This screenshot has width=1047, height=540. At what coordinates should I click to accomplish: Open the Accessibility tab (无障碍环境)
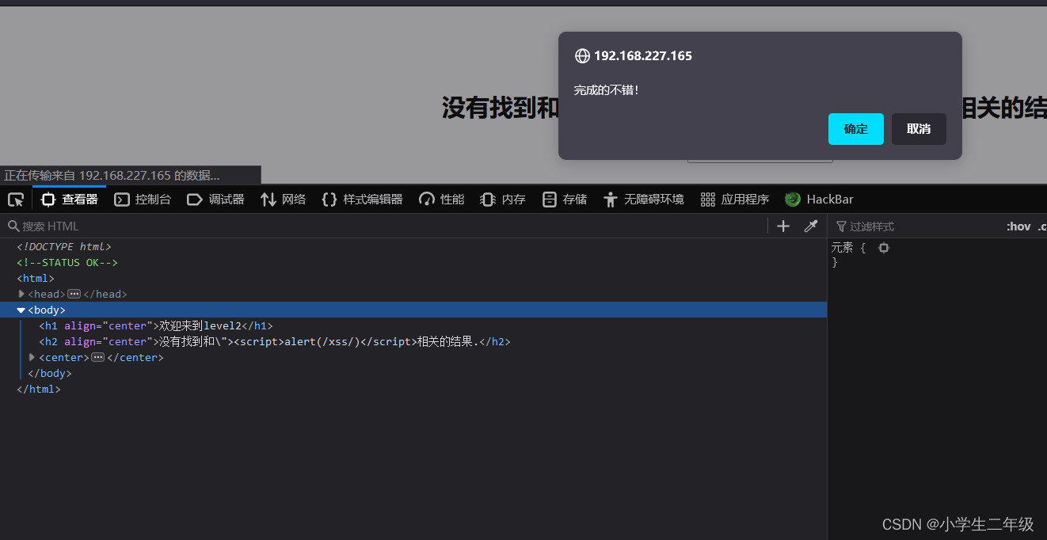(643, 200)
